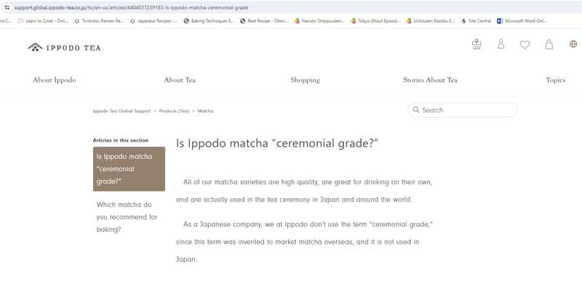Click the paragraph starting 'As a Japanese company'
The image size is (582, 283).
point(305,242)
